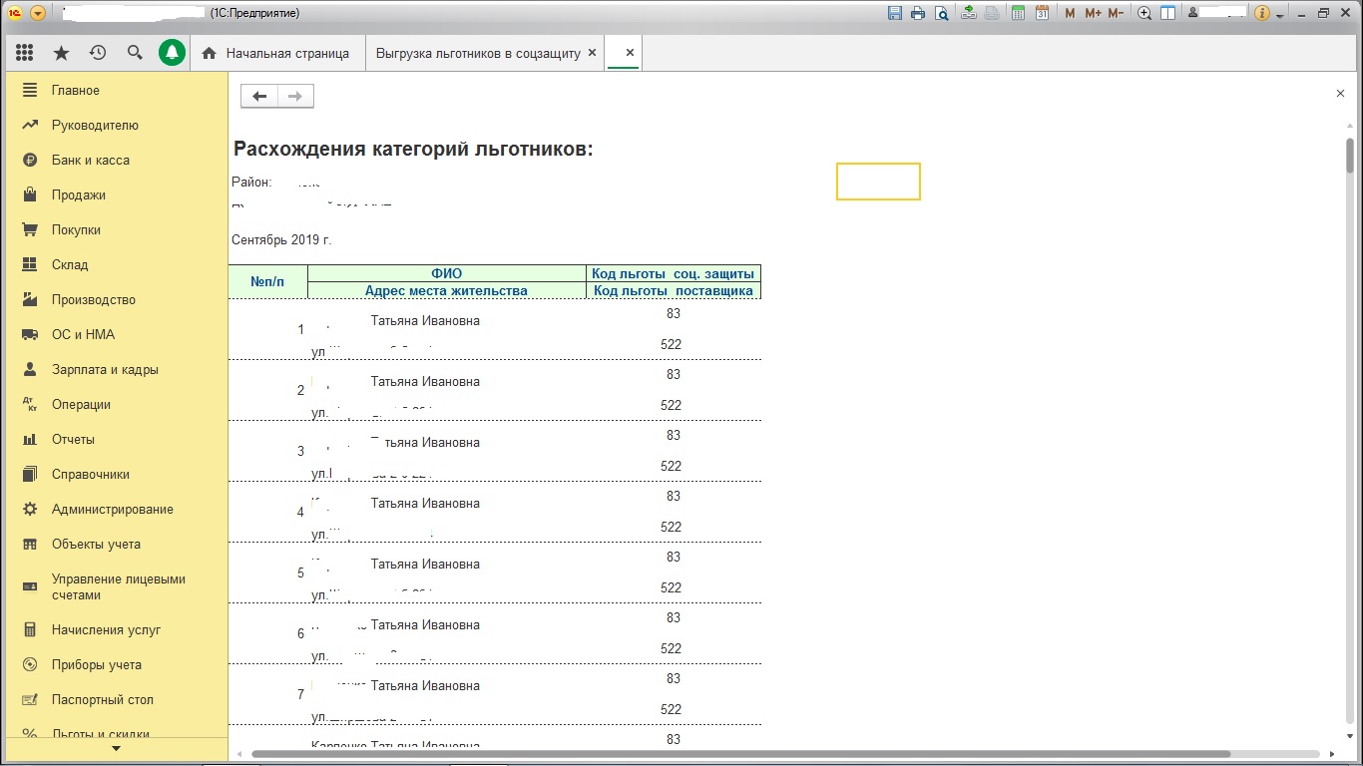Open the Справочники section

click(x=115, y=474)
